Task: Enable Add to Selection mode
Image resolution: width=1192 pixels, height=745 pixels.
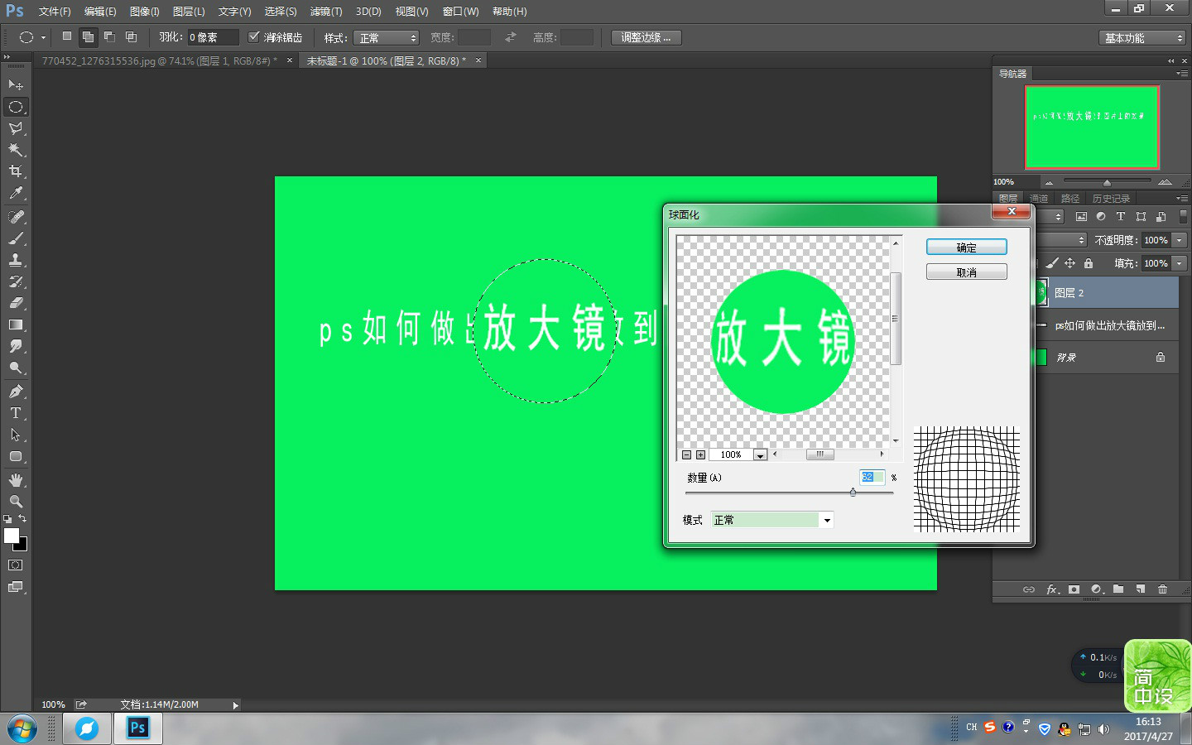Action: click(88, 36)
